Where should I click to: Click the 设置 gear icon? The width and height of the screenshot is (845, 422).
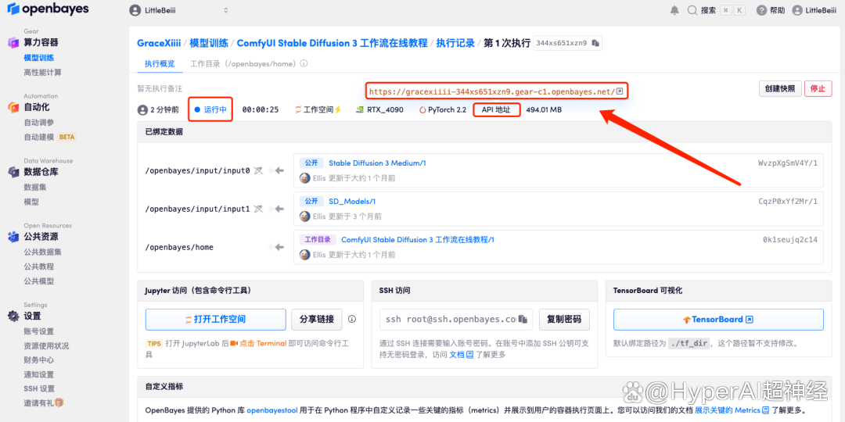tap(13, 316)
